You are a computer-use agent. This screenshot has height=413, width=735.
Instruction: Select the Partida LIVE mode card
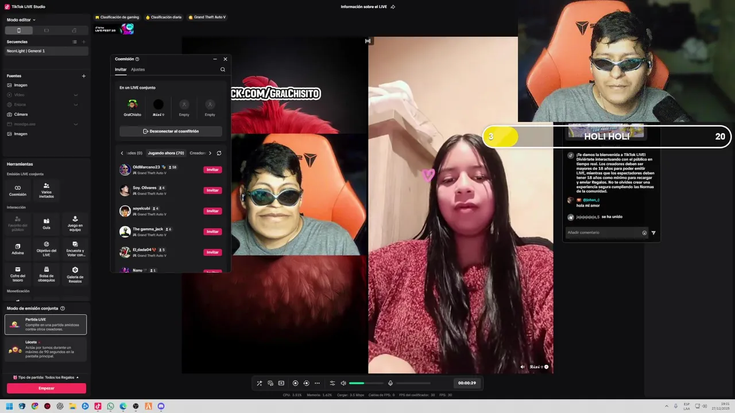click(46, 324)
